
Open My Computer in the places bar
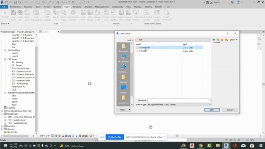pos(123,58)
